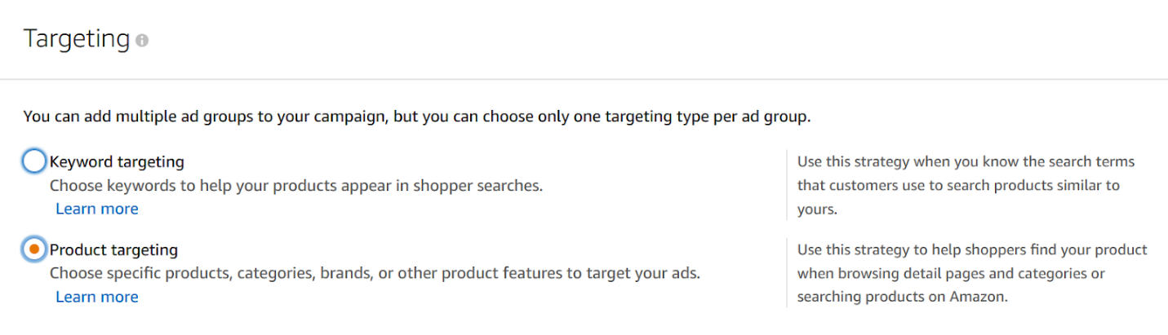1168x335 pixels.
Task: Click the Targeting section heading
Action: tap(77, 38)
